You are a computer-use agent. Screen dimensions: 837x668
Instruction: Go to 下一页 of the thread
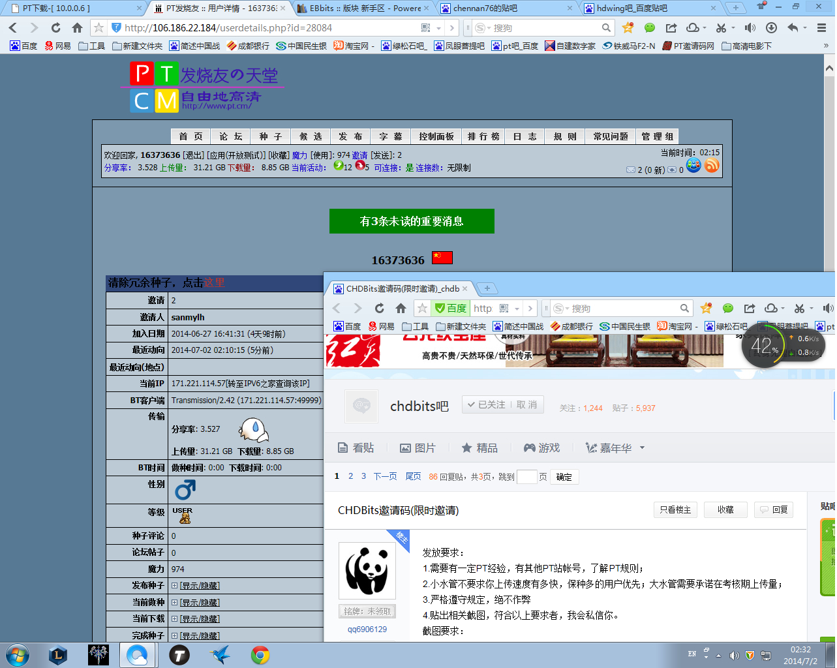click(x=385, y=476)
